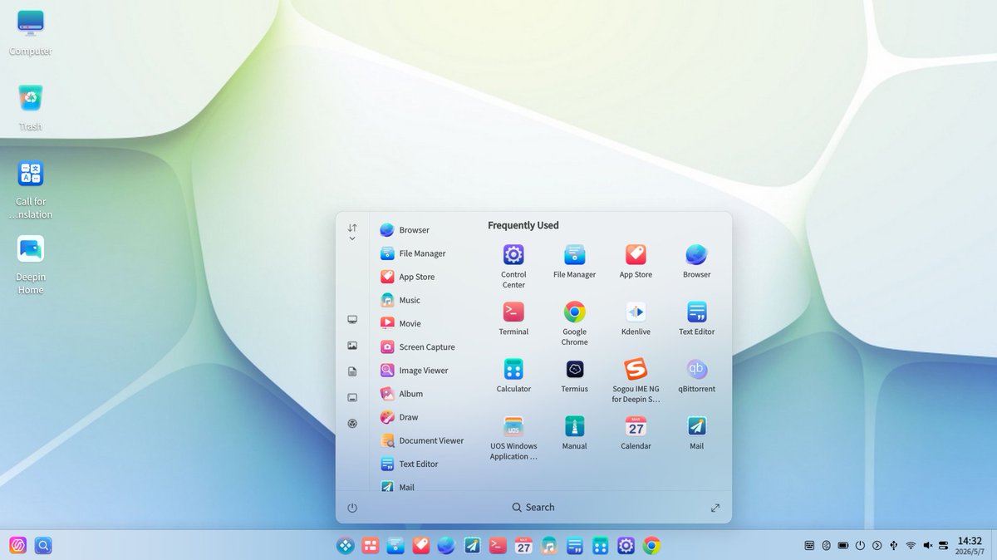The height and width of the screenshot is (560, 997).
Task: Open Browser from the dock
Action: pos(447,546)
